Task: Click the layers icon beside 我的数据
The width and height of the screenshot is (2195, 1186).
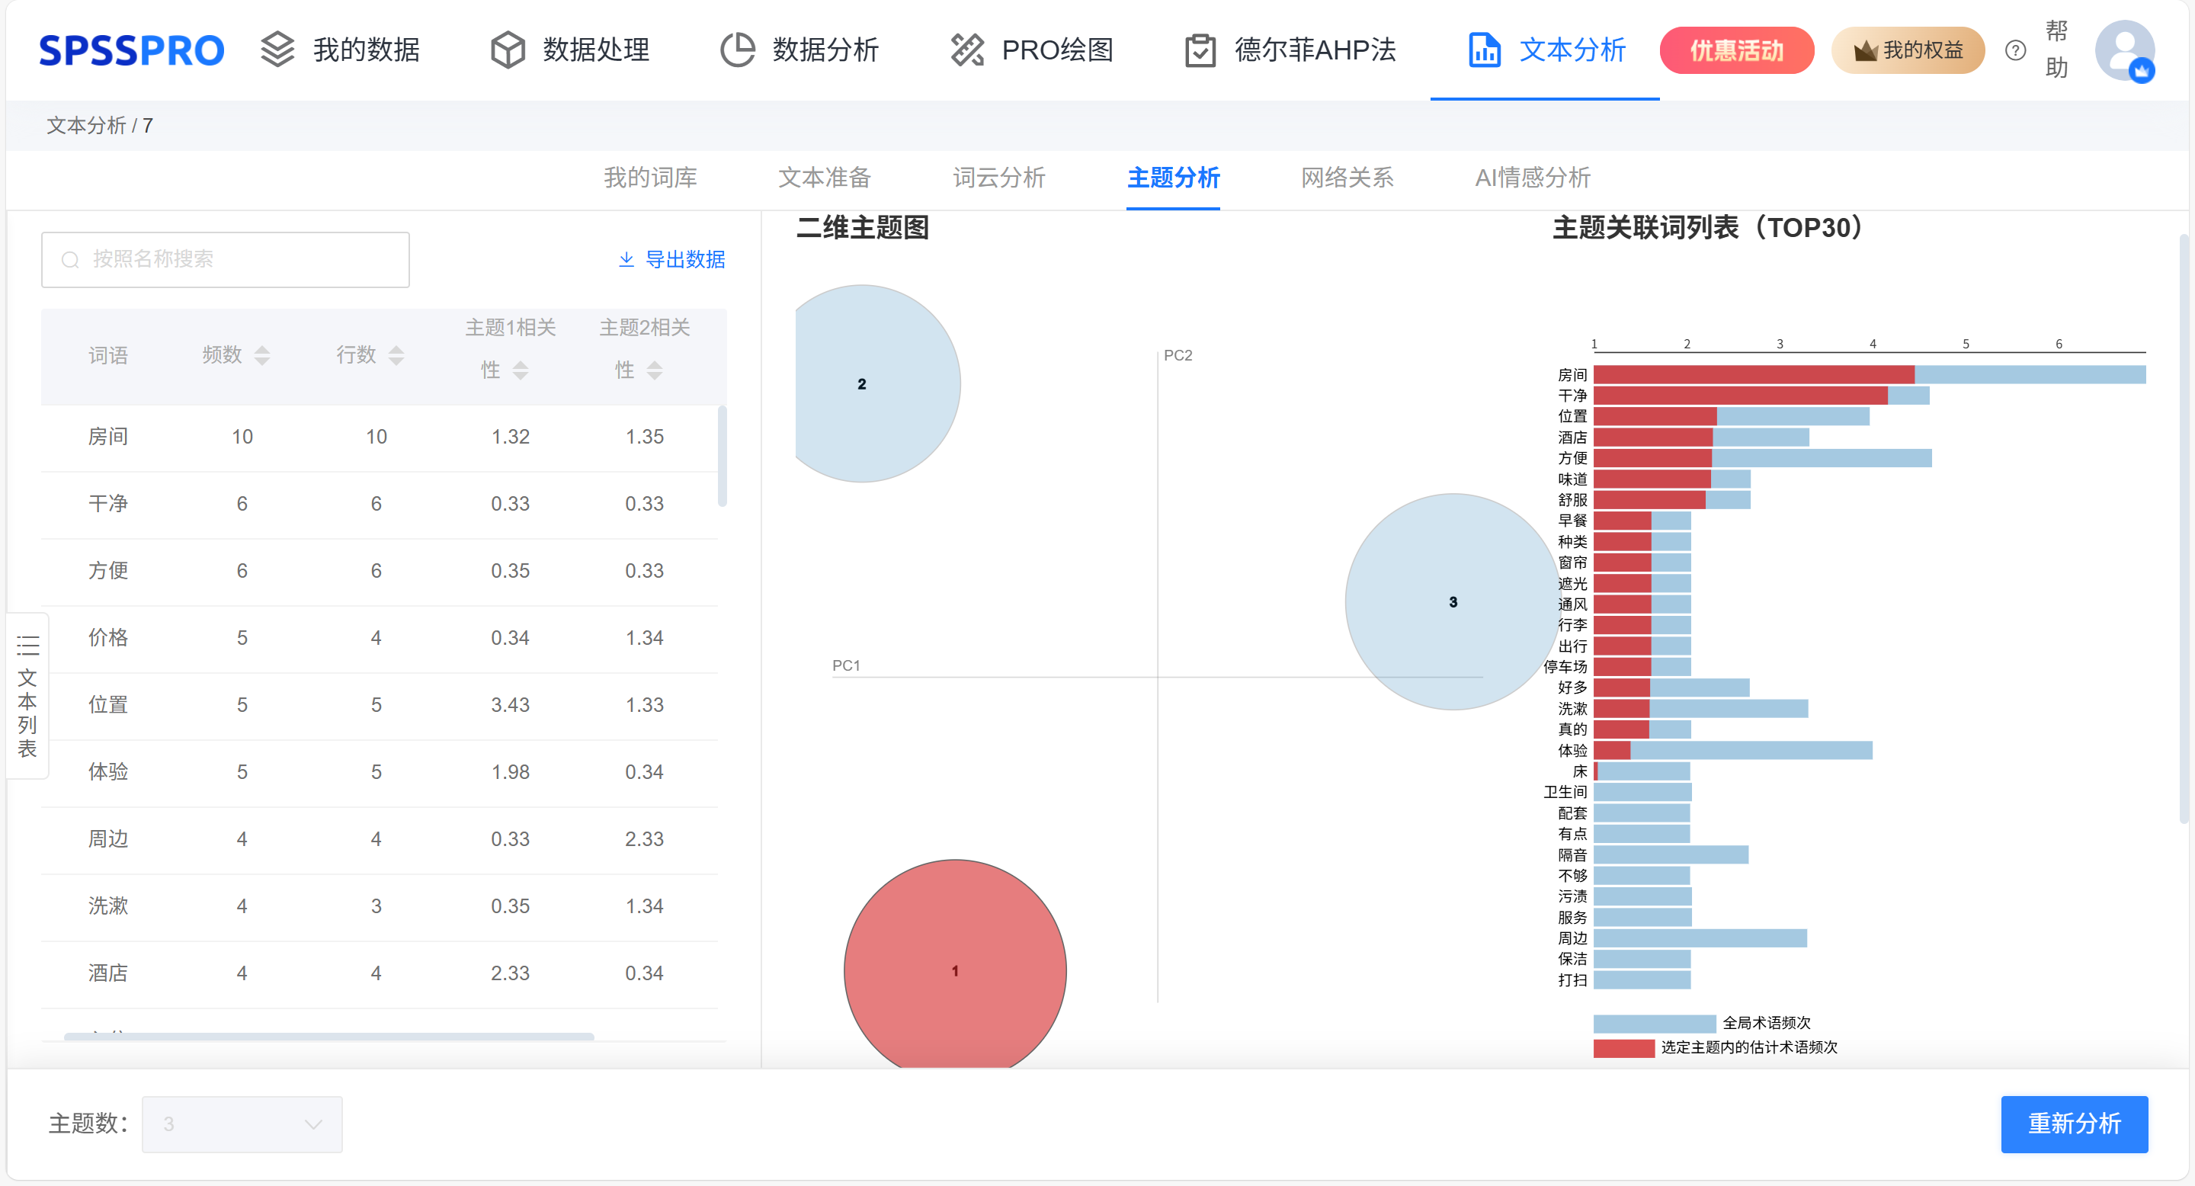Action: (x=277, y=50)
